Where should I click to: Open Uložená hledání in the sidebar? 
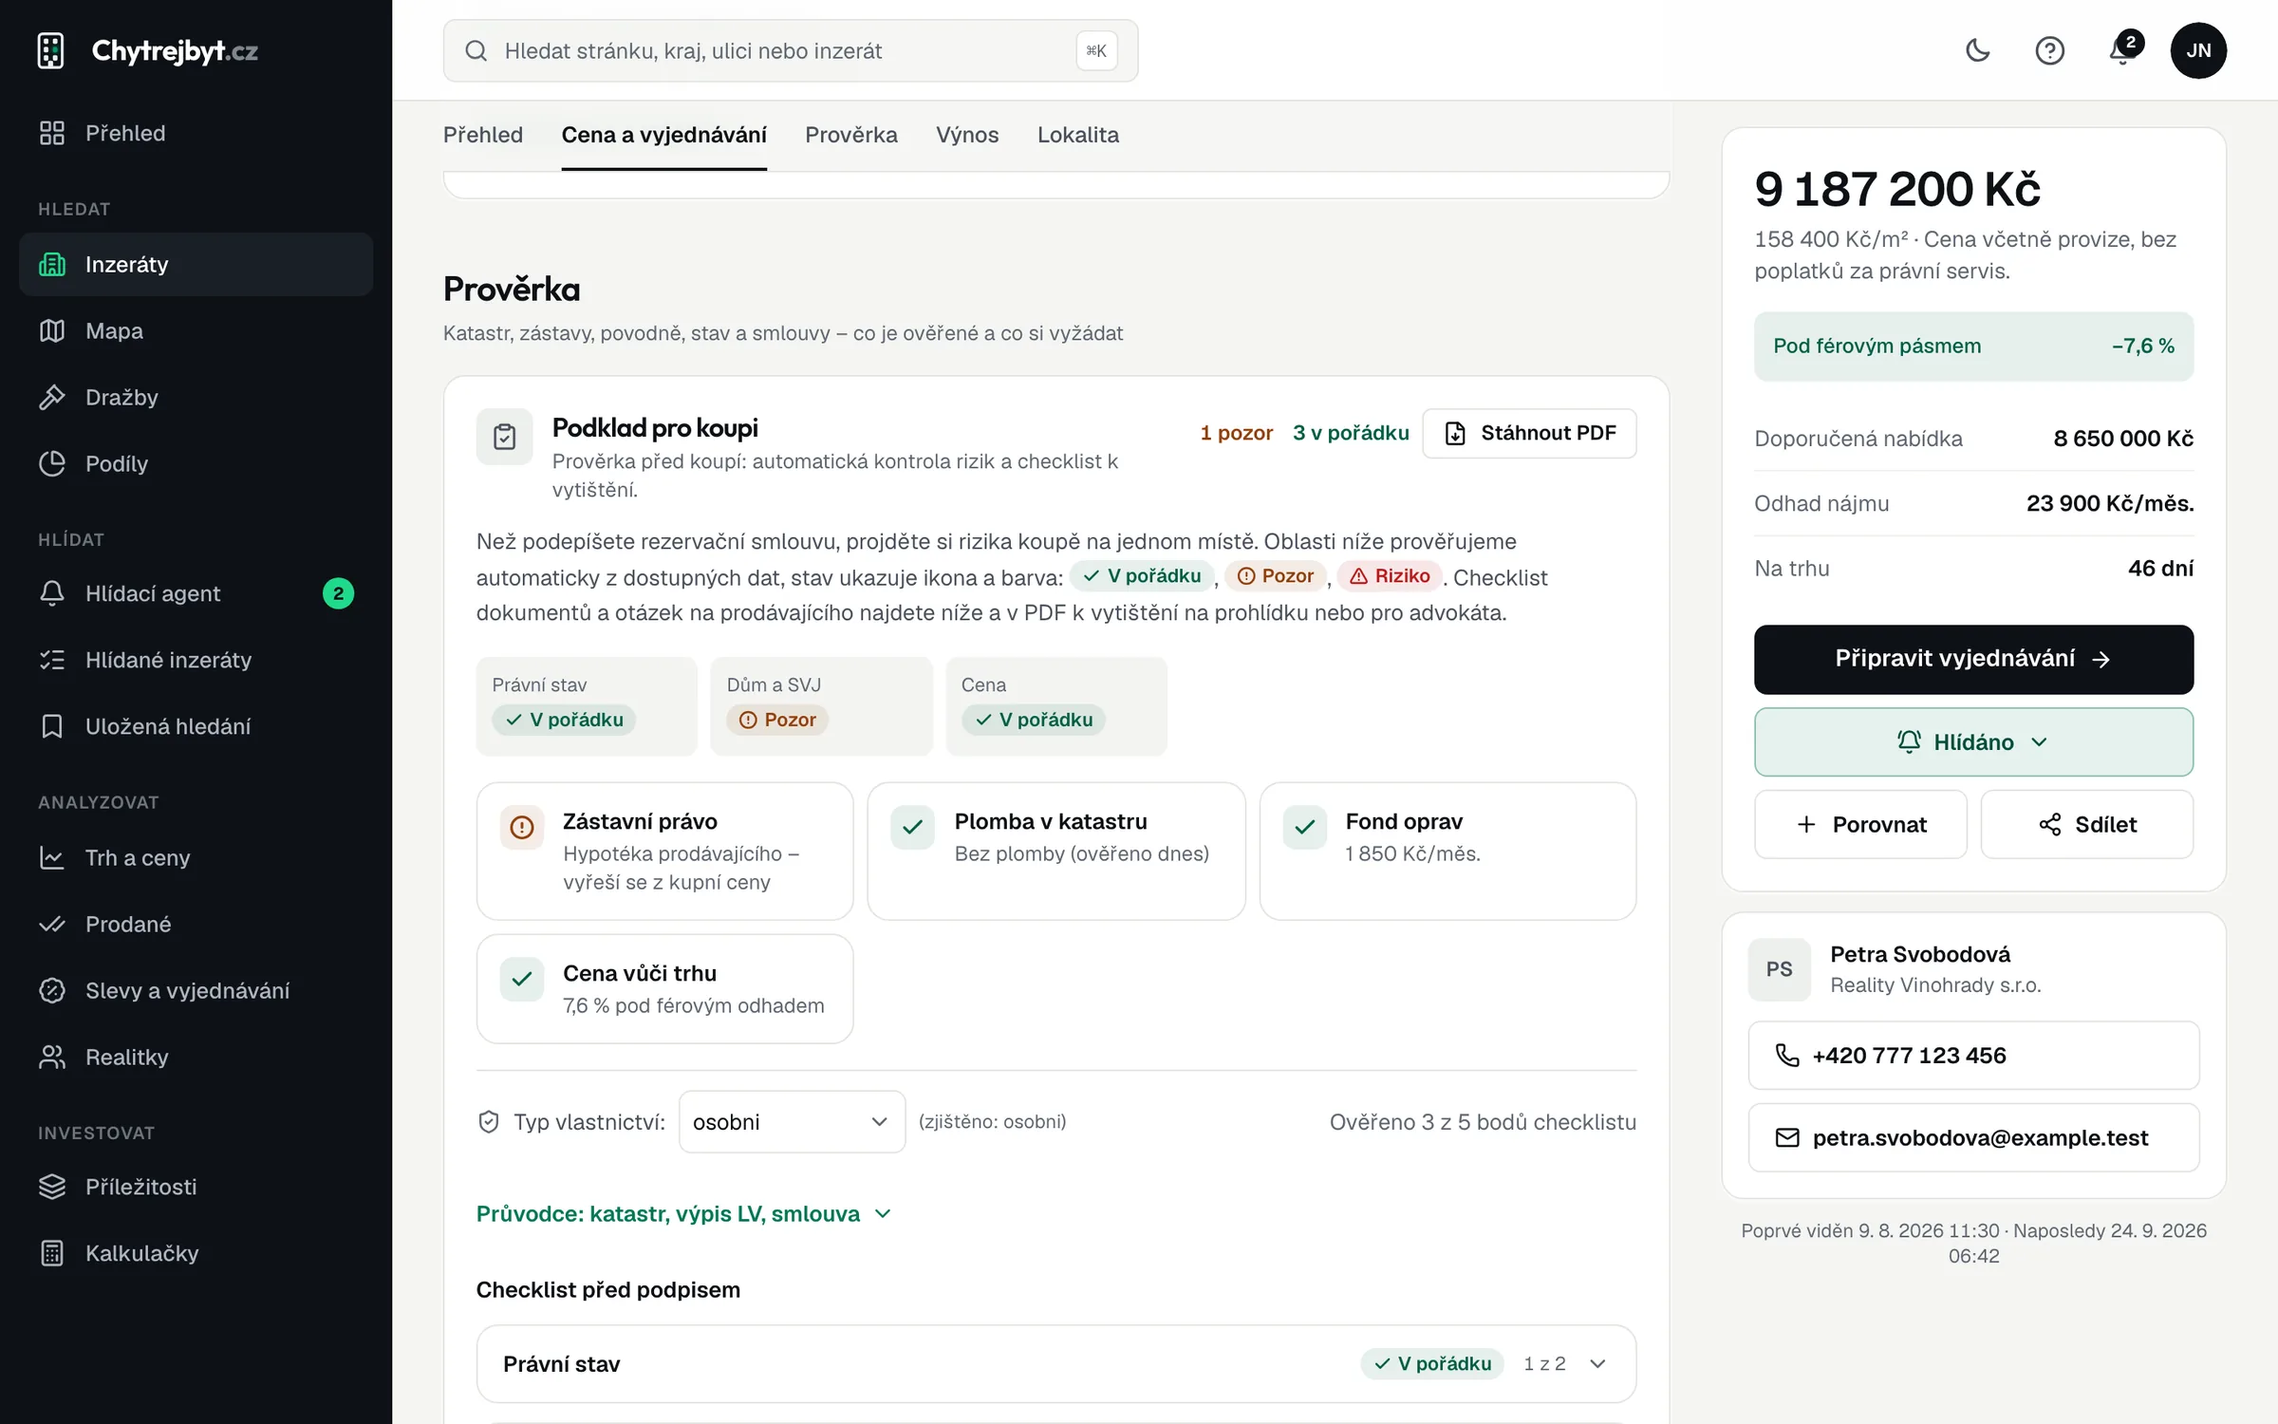click(196, 726)
